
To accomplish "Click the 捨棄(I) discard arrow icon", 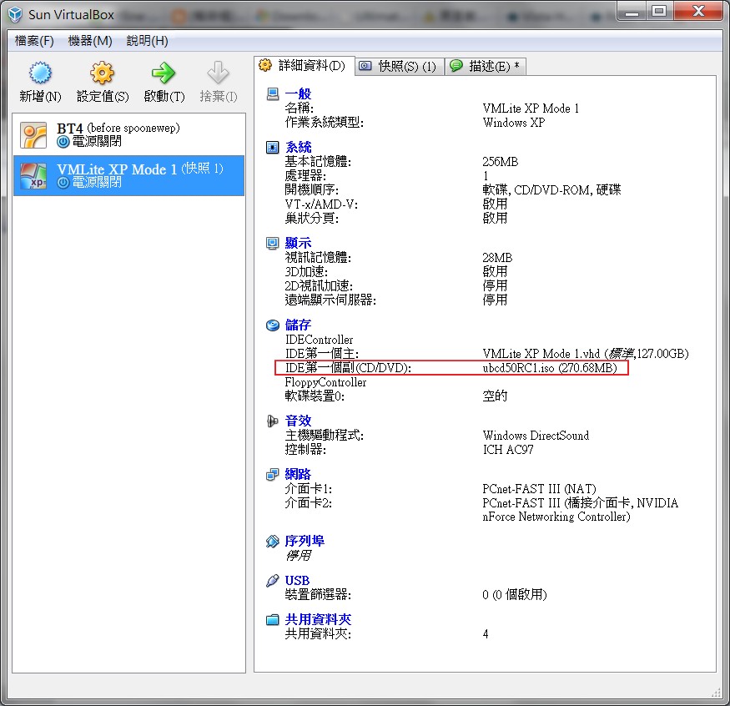I will pos(219,73).
